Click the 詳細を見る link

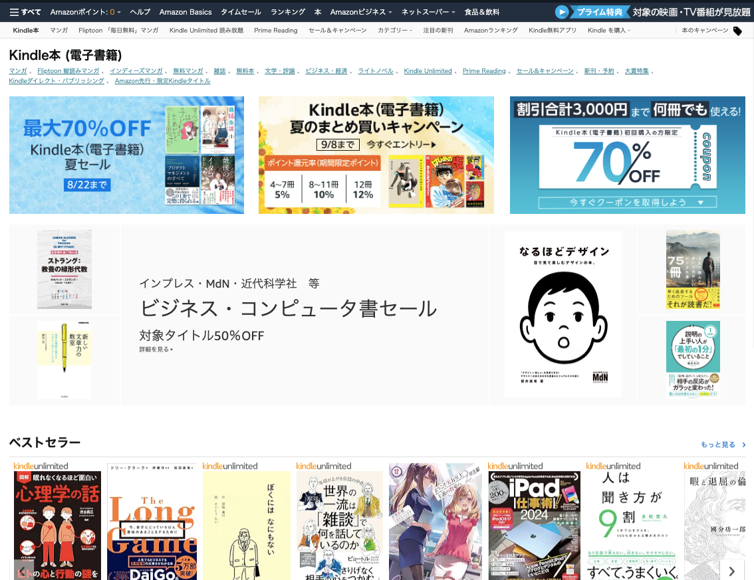click(x=155, y=349)
